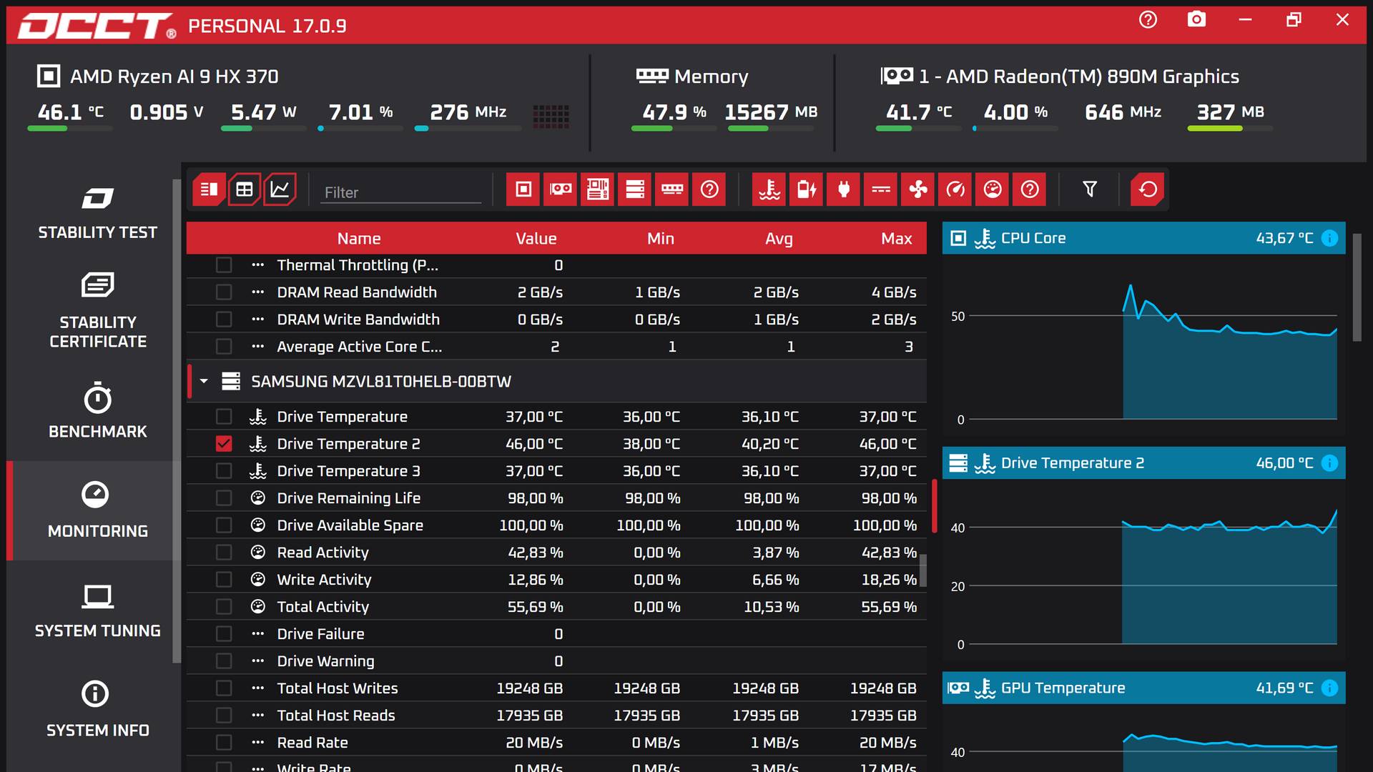The image size is (1373, 772).
Task: Sort the table by the Avg column
Action: [x=779, y=239]
